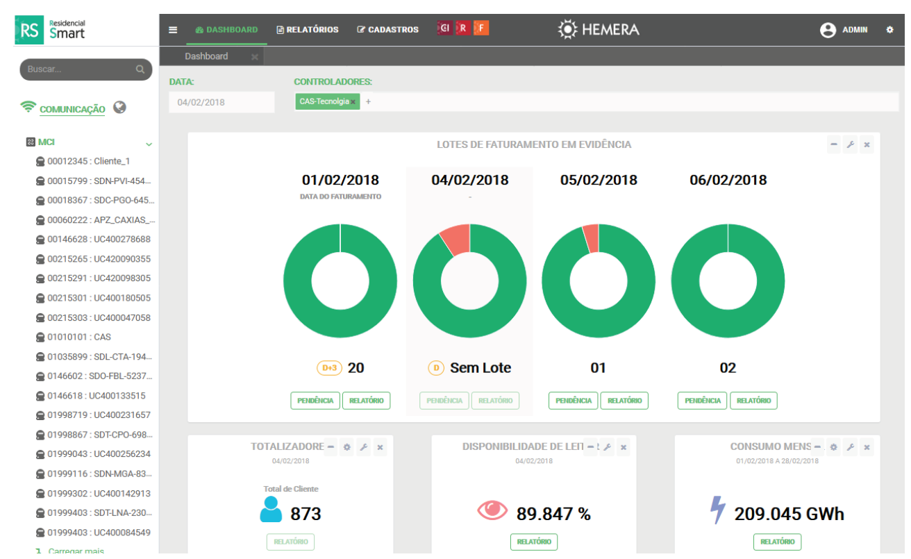This screenshot has height=559, width=911.
Task: Collapse the MCI tree section
Action: [149, 144]
